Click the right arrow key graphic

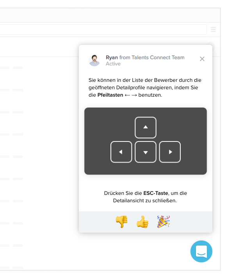coord(170,152)
